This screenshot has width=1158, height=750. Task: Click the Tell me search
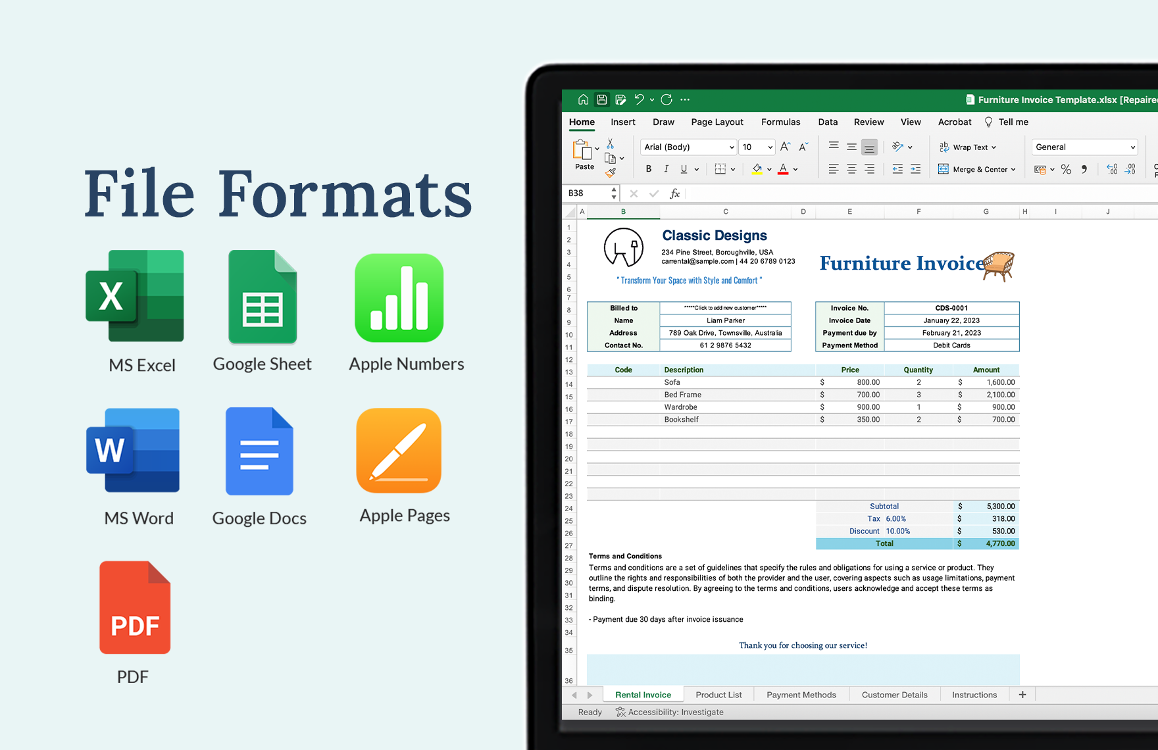click(1006, 122)
